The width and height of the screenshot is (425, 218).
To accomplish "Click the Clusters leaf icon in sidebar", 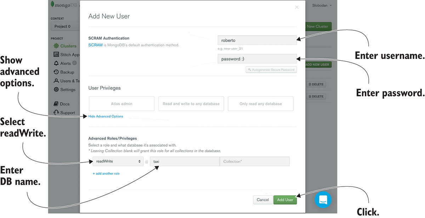I will point(56,46).
